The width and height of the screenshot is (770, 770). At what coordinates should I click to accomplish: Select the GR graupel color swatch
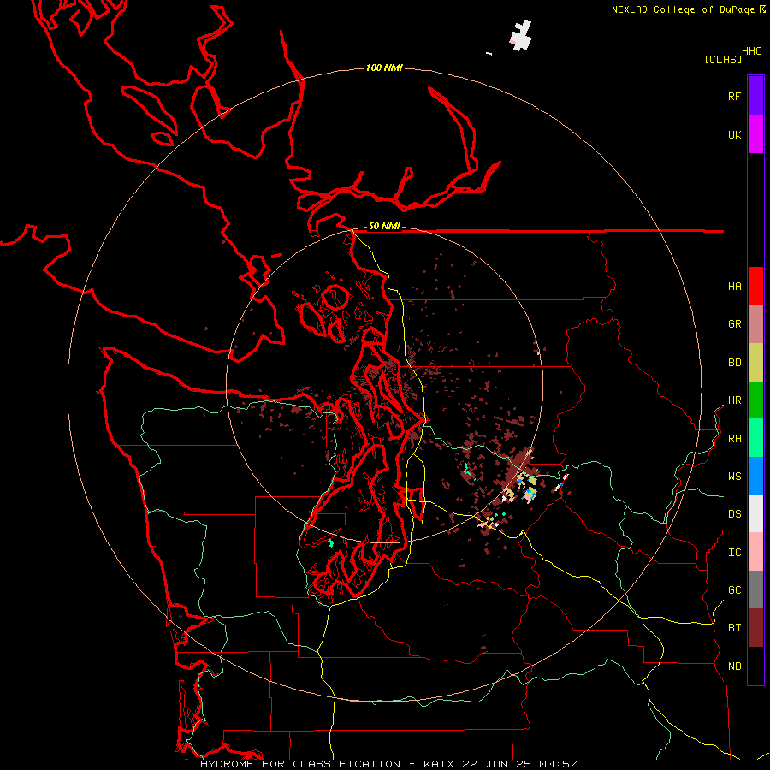(x=755, y=324)
